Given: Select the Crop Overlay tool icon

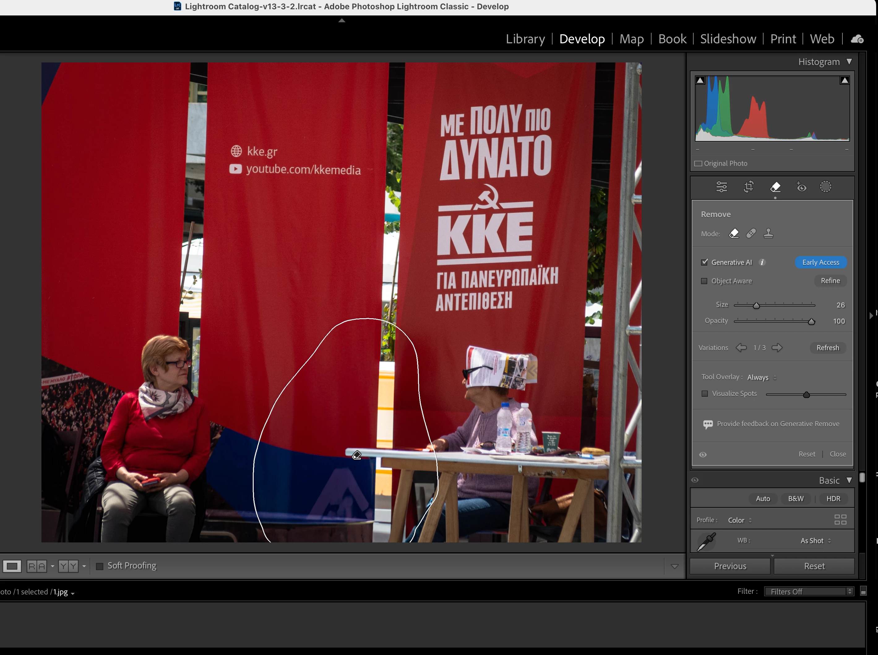Looking at the screenshot, I should pos(748,187).
